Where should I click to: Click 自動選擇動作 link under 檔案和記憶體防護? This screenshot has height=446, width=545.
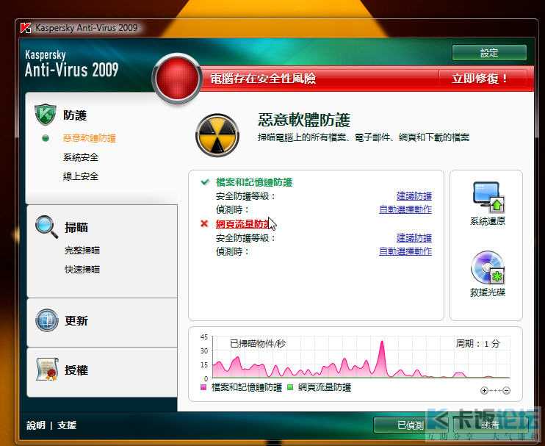pyautogui.click(x=405, y=209)
